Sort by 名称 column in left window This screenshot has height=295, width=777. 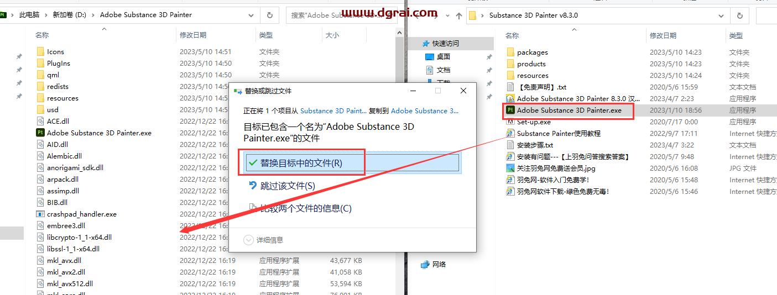[x=42, y=35]
